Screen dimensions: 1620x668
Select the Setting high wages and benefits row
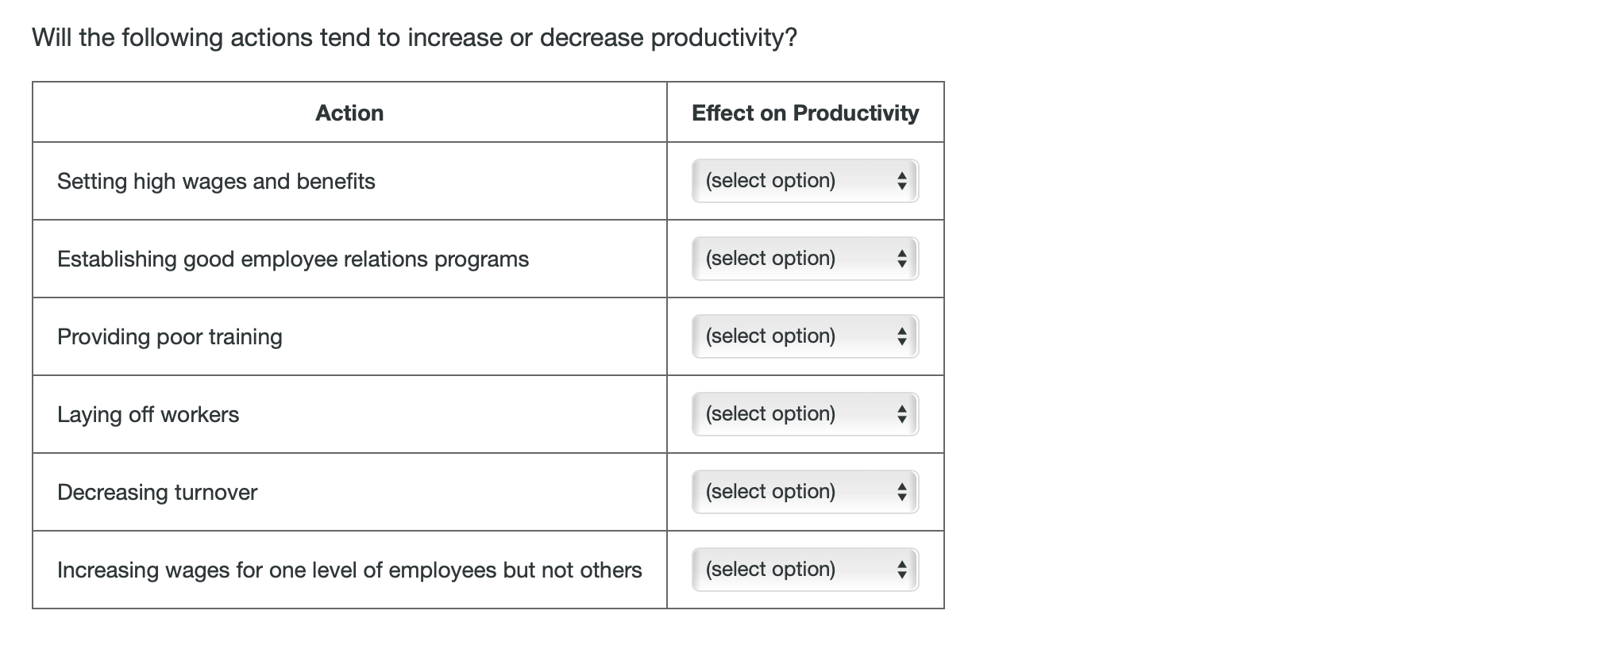pyautogui.click(x=215, y=181)
